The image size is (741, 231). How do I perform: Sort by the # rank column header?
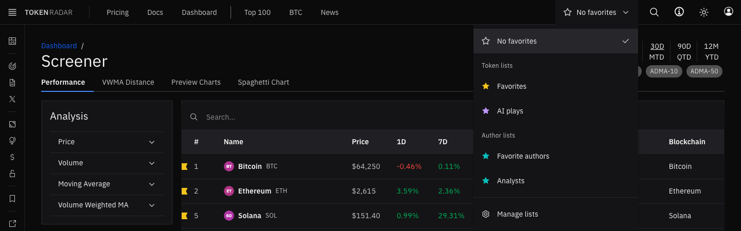click(196, 142)
